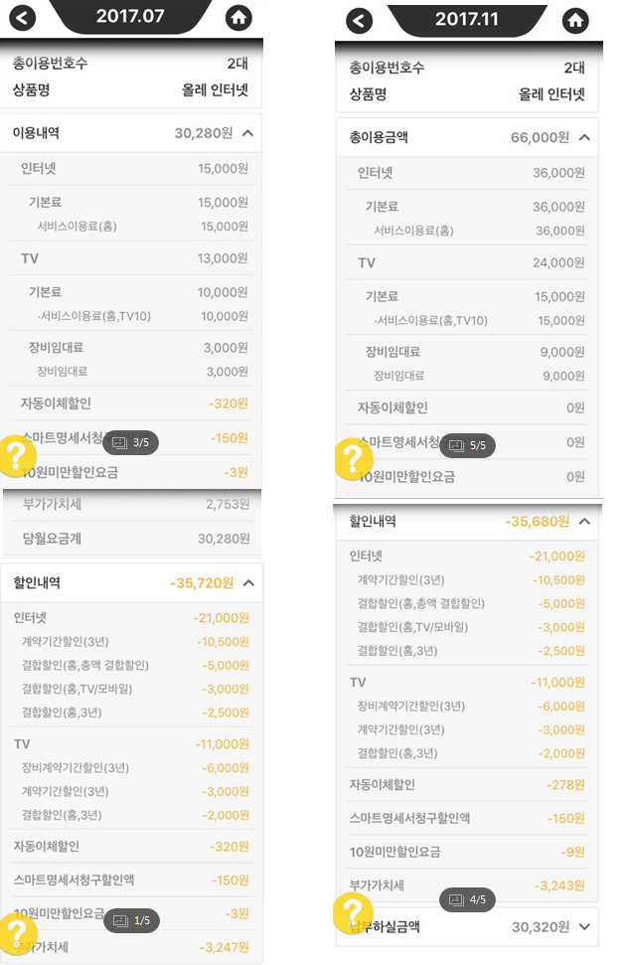Open yellow help button beside 4/5 badge
Screen dimensions: 627x965
[x=353, y=912]
